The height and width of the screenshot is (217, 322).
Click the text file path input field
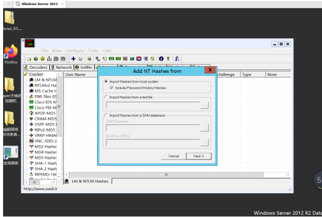[152, 105]
